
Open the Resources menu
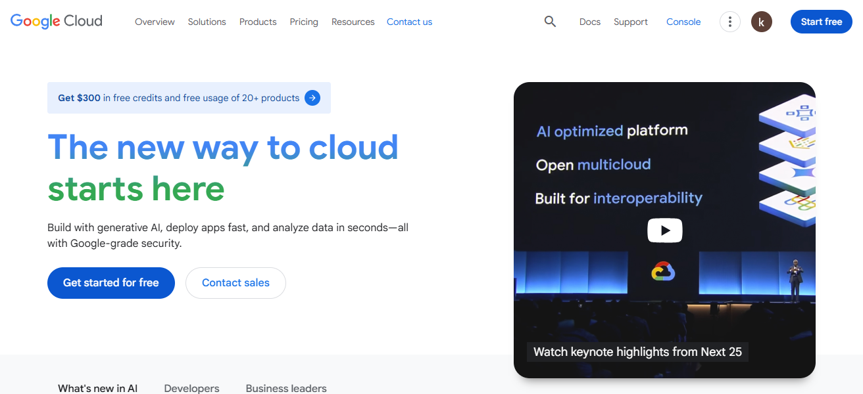click(353, 21)
